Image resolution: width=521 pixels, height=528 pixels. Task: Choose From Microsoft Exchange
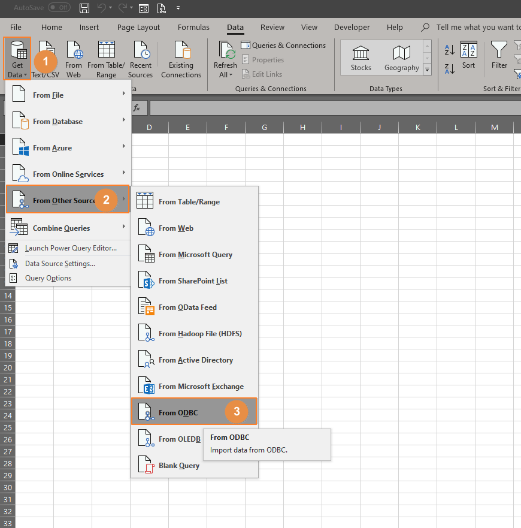coord(195,386)
